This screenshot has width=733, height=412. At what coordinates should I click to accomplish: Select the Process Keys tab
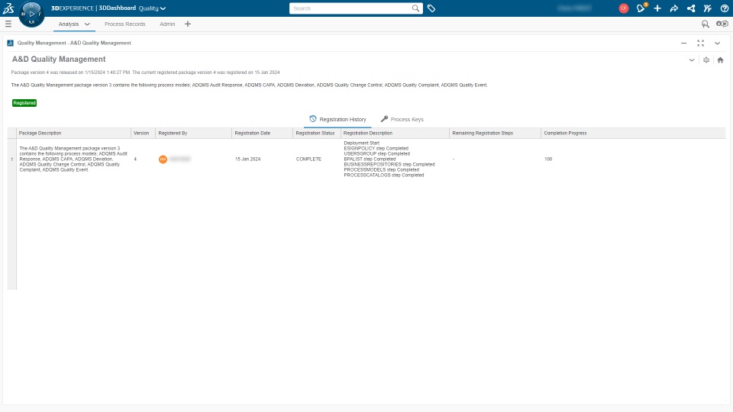click(x=402, y=119)
